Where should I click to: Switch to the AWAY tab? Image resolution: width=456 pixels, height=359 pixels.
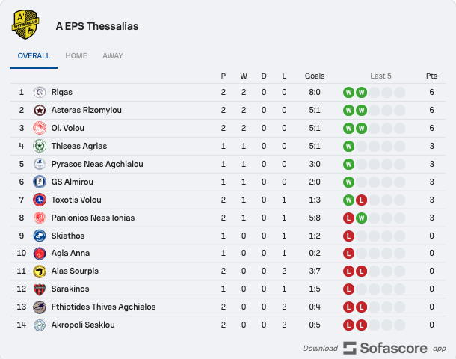(113, 55)
